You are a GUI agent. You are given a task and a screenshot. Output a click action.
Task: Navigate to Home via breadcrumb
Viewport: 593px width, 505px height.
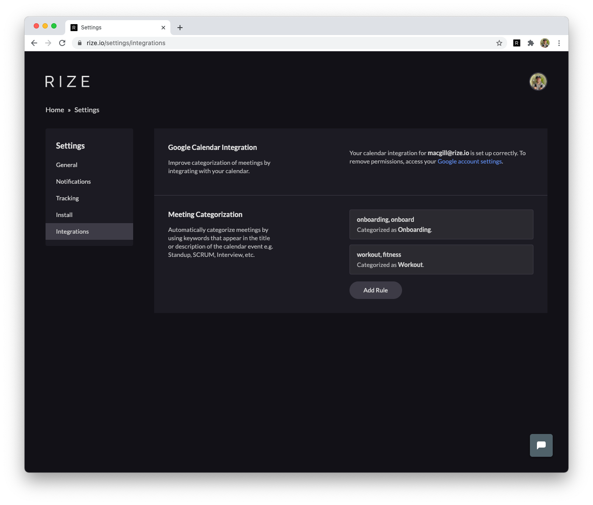click(55, 110)
